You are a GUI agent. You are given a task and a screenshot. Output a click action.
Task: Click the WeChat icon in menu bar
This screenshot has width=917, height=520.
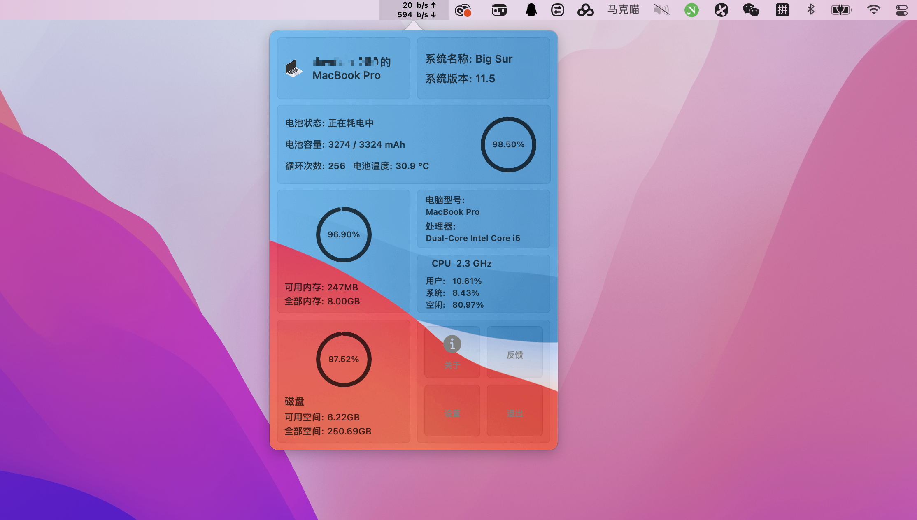[751, 10]
